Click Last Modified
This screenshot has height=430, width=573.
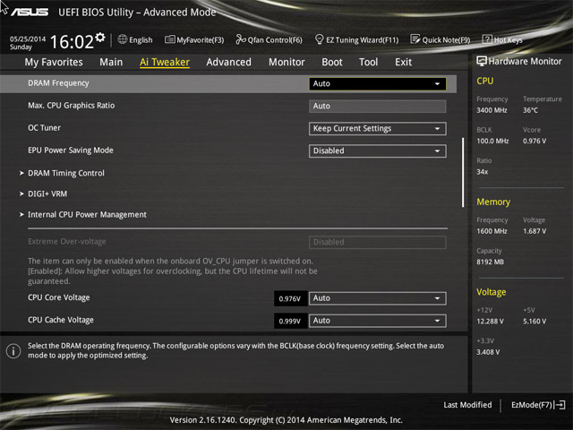(x=467, y=405)
